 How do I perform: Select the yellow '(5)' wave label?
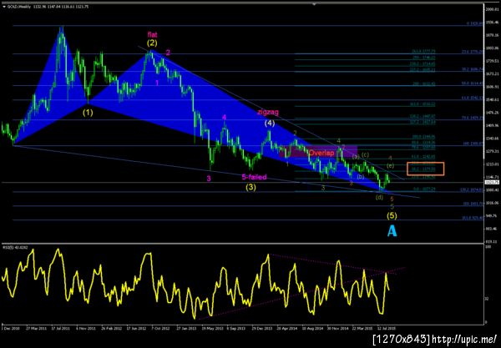(x=392, y=216)
